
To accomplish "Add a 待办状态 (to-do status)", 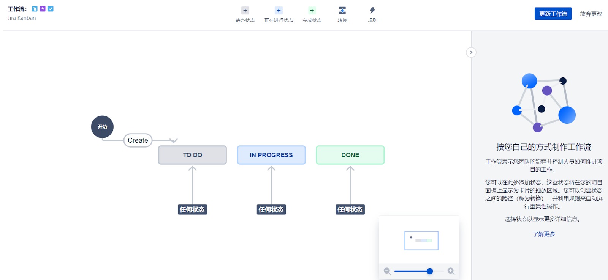I will pos(245,11).
